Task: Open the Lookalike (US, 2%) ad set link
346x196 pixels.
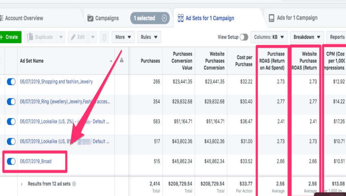Action: (x=65, y=121)
